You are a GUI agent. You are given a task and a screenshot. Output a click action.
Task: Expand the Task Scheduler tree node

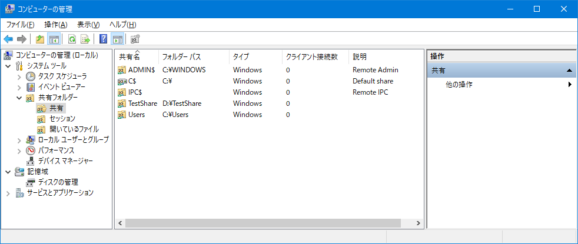[x=19, y=76]
